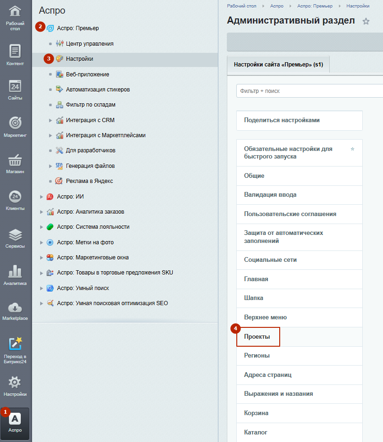Expand the Интеграция с CRM node

[50, 120]
